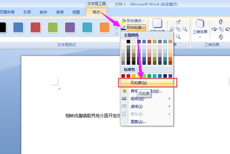
Task: Apply the purple text box style
Action: click(x=70, y=27)
